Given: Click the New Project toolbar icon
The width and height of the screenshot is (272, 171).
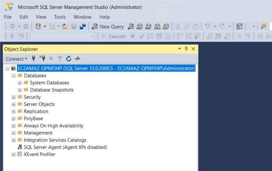Looking at the screenshot, I should [x=38, y=26].
